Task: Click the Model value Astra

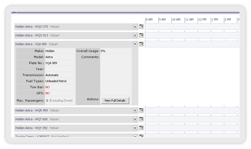Action: pos(49,57)
